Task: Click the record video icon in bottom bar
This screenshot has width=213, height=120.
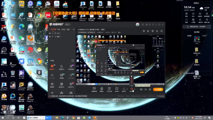Action: pos(141,89)
